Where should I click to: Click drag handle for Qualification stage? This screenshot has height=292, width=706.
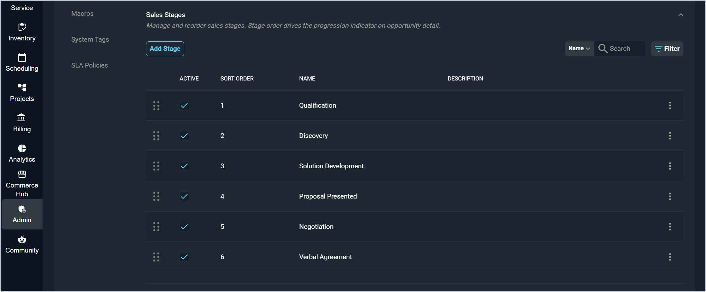tap(156, 105)
